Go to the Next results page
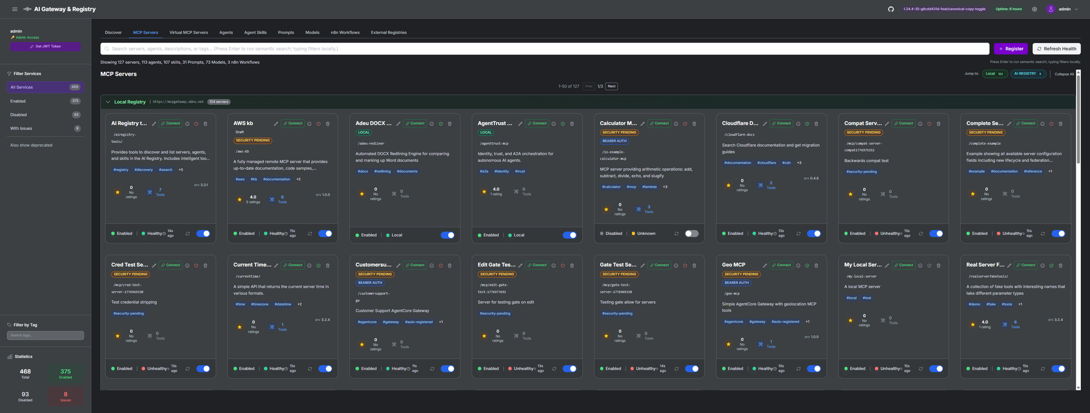Image resolution: width=1090 pixels, height=413 pixels. (611, 86)
